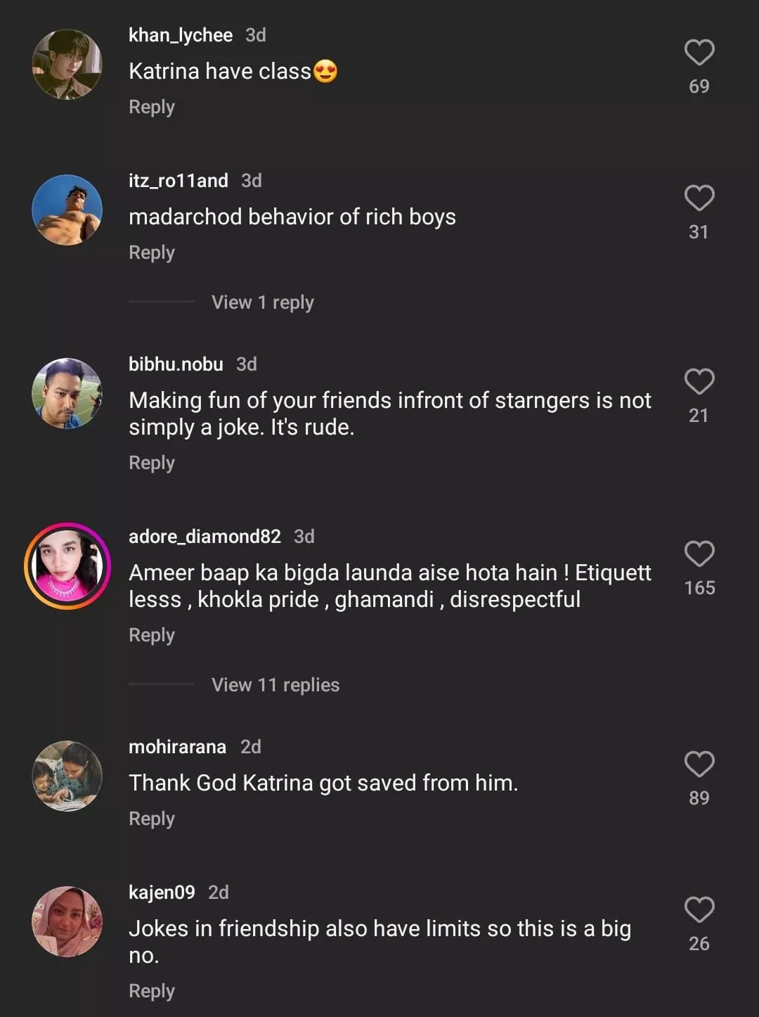Viewport: 759px width, 1017px height.
Task: Expand 'View 11 replies' under adore_diamond82
Action: pyautogui.click(x=275, y=685)
